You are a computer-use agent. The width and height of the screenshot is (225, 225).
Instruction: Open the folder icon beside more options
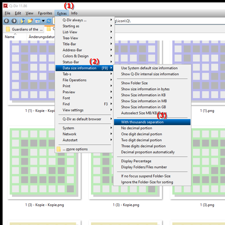[x=58, y=149]
